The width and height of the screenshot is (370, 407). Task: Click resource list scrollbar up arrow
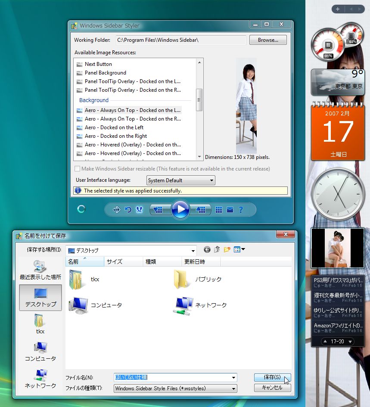[x=199, y=62]
